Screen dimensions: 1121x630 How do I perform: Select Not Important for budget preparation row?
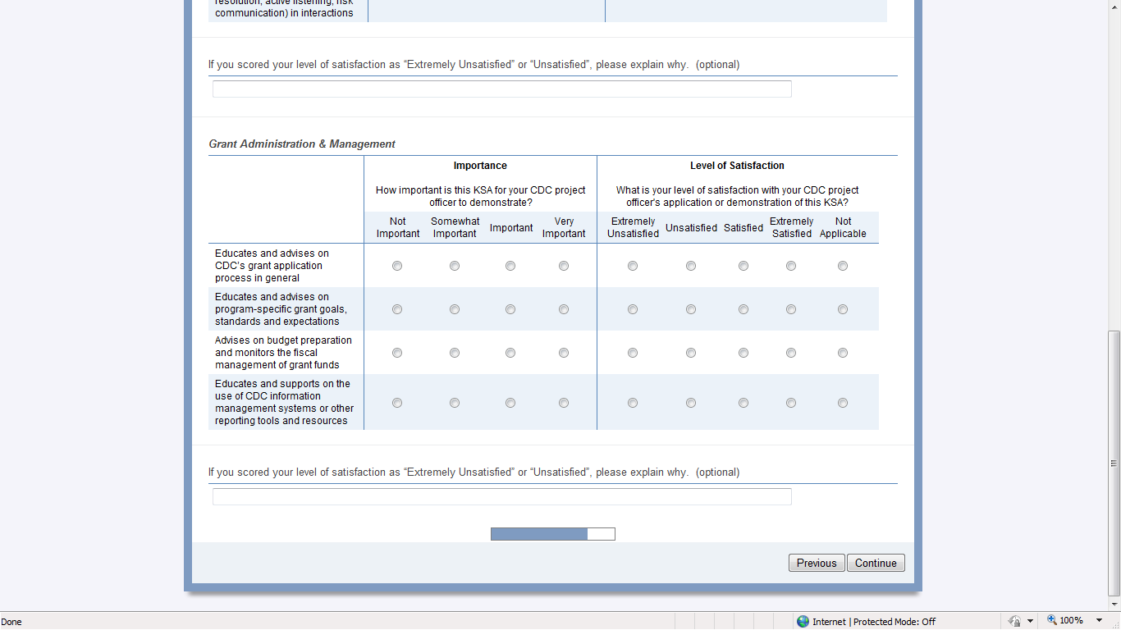coord(397,353)
